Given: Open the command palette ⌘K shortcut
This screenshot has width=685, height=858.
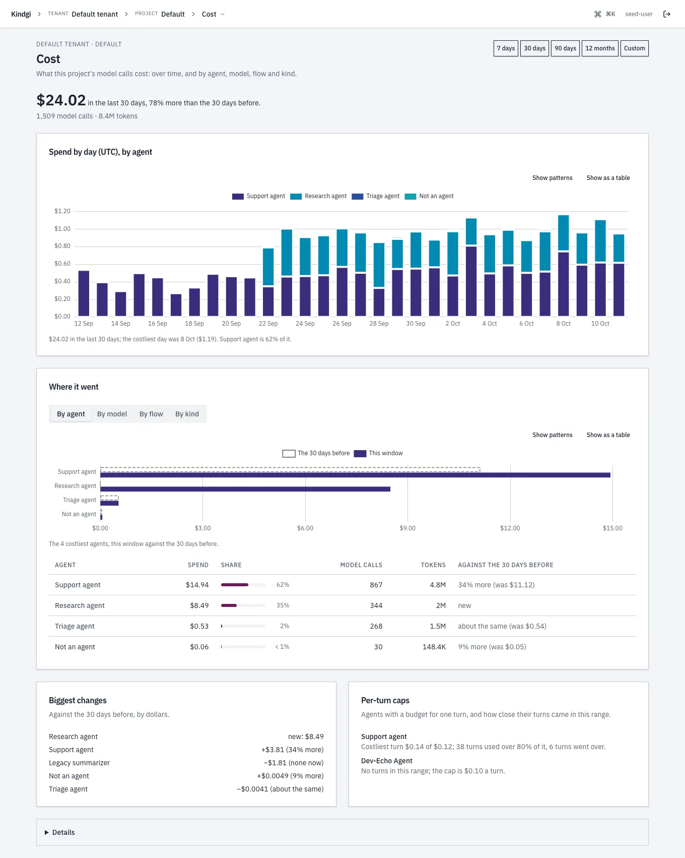Looking at the screenshot, I should 605,14.
